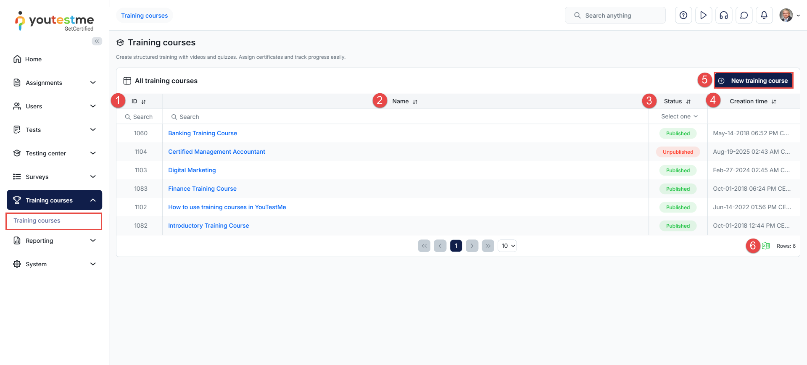Collapse the Training courses menu chevron

point(93,200)
